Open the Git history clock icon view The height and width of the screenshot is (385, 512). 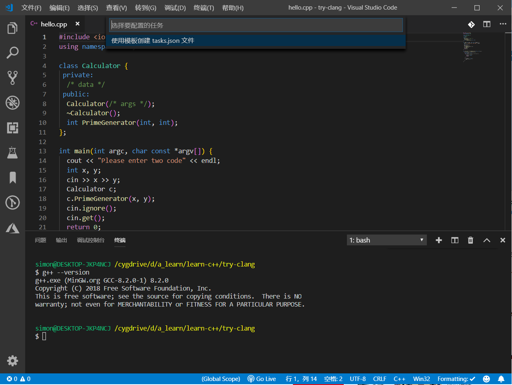coord(12,203)
